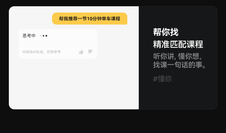Click the 找课一句话的事。 subtitle line
The image size is (226, 133).
[179, 65]
